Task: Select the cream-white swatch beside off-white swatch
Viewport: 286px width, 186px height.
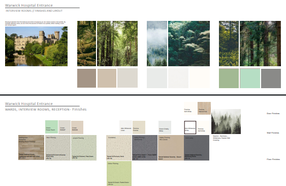Action: point(200,78)
